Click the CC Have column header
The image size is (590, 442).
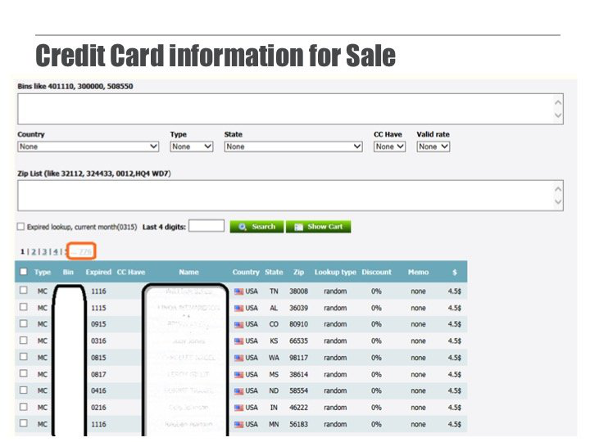(130, 272)
